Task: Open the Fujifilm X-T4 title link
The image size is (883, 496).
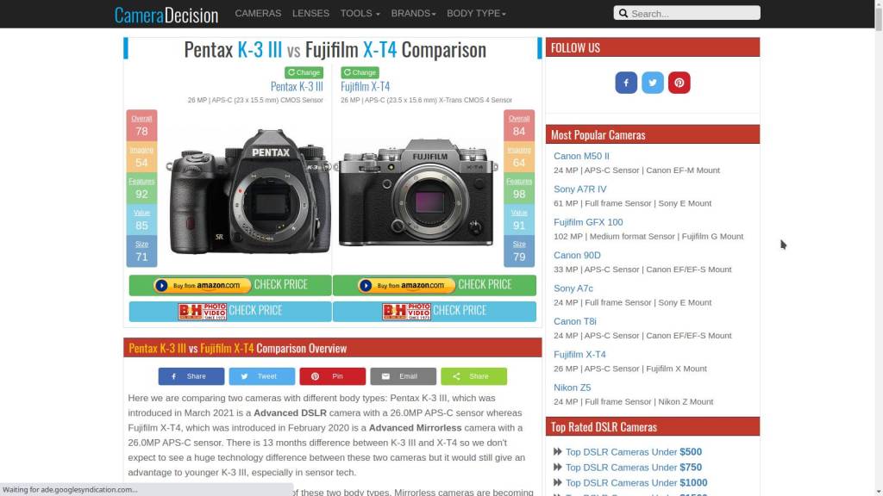Action: click(x=365, y=87)
